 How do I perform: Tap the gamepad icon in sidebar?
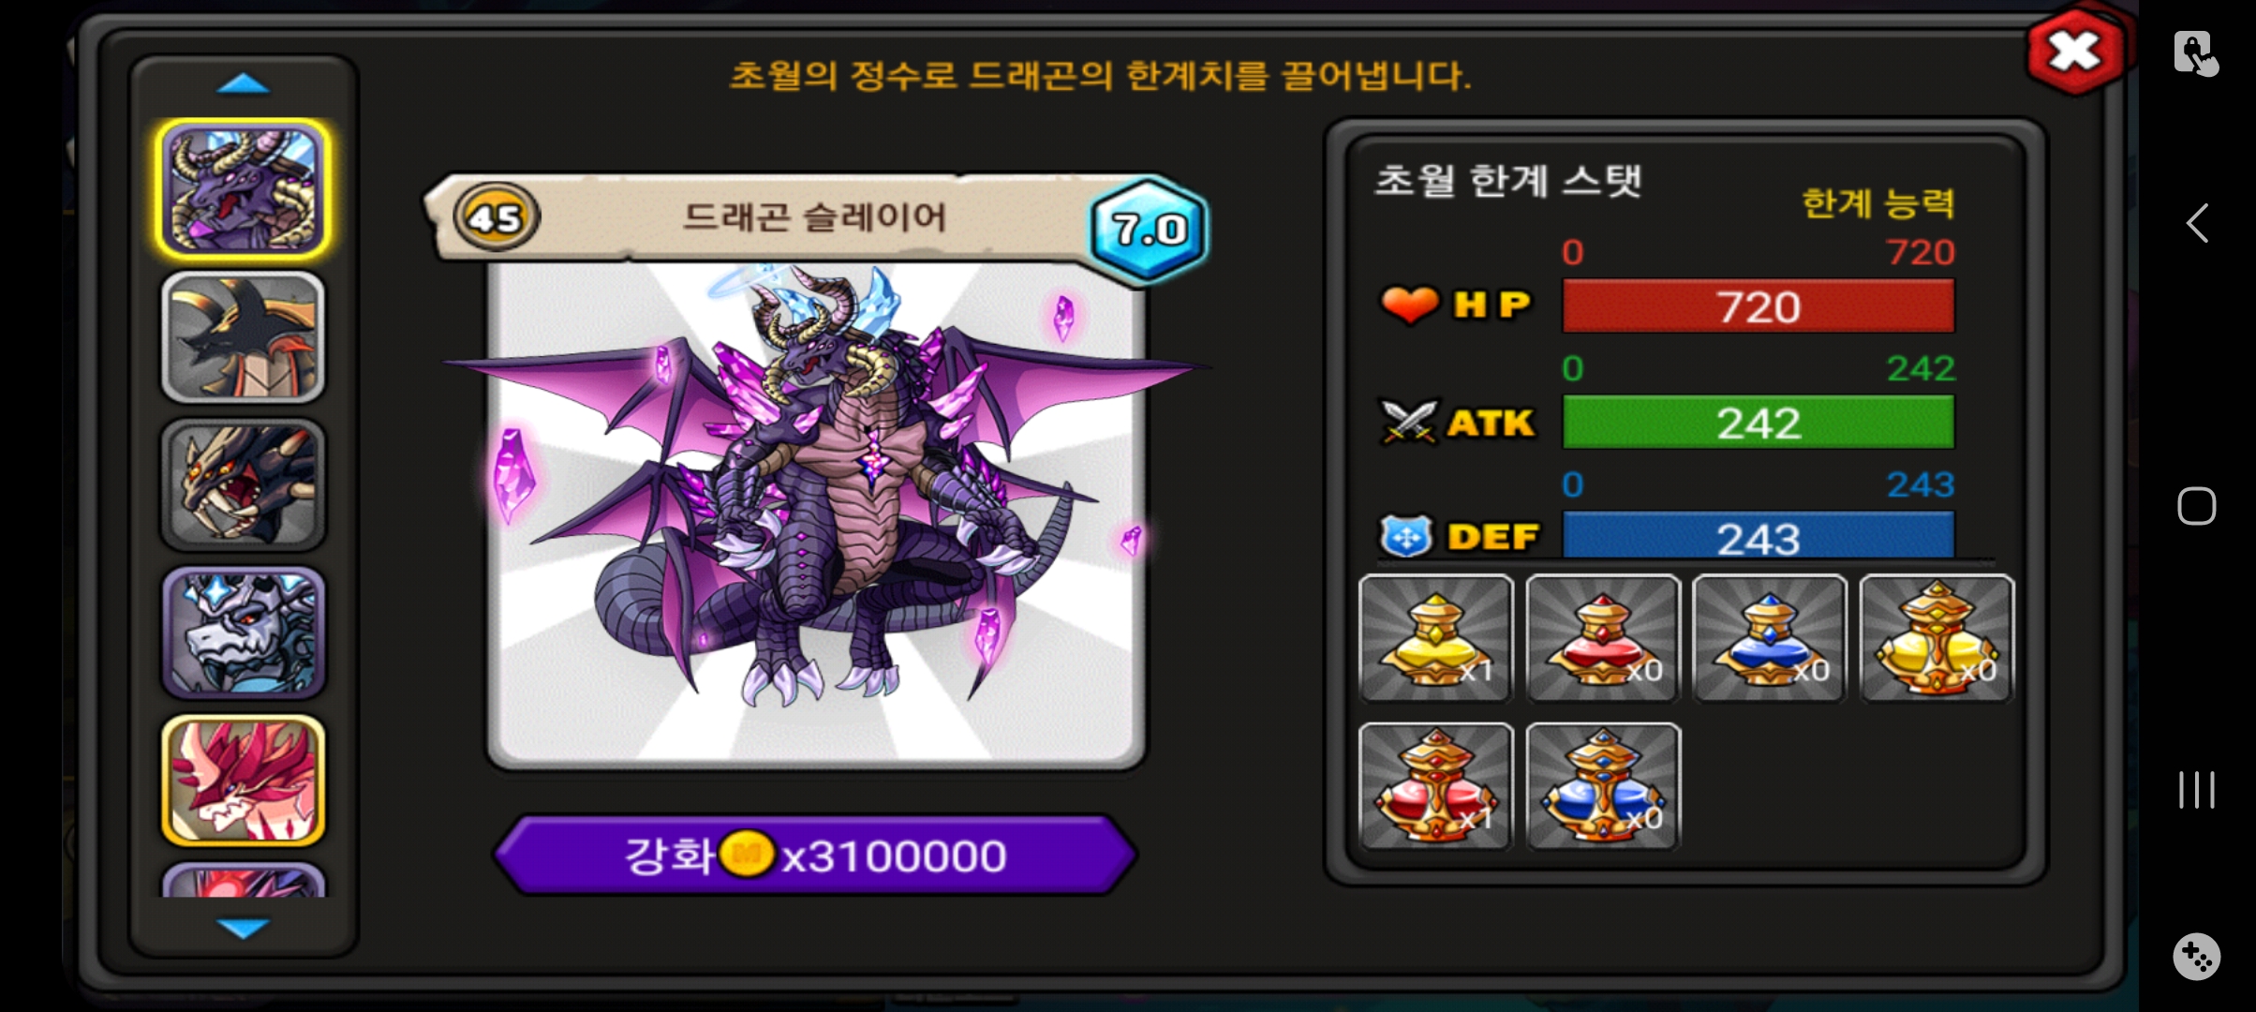(2196, 957)
